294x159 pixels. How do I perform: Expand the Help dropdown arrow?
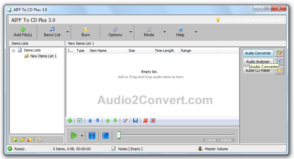click(196, 32)
